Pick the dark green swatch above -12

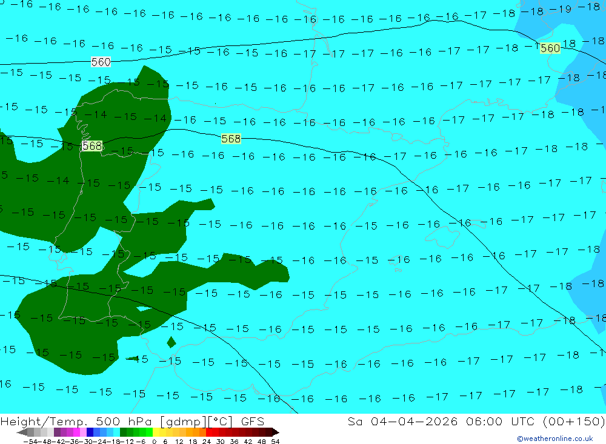pyautogui.click(x=123, y=432)
